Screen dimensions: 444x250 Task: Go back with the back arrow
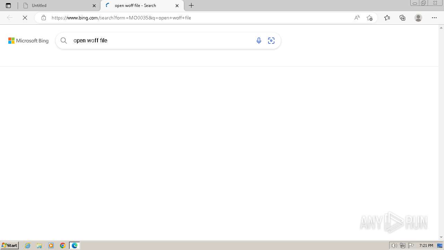pos(10,18)
